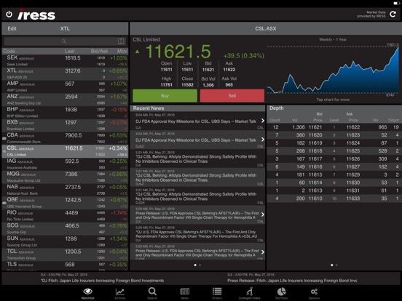Select NAB National Aust. Bank row
Screen dimensions: 402x301
click(65, 190)
